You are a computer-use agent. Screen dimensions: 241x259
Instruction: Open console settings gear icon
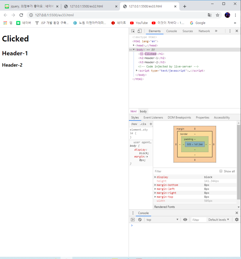237,220
